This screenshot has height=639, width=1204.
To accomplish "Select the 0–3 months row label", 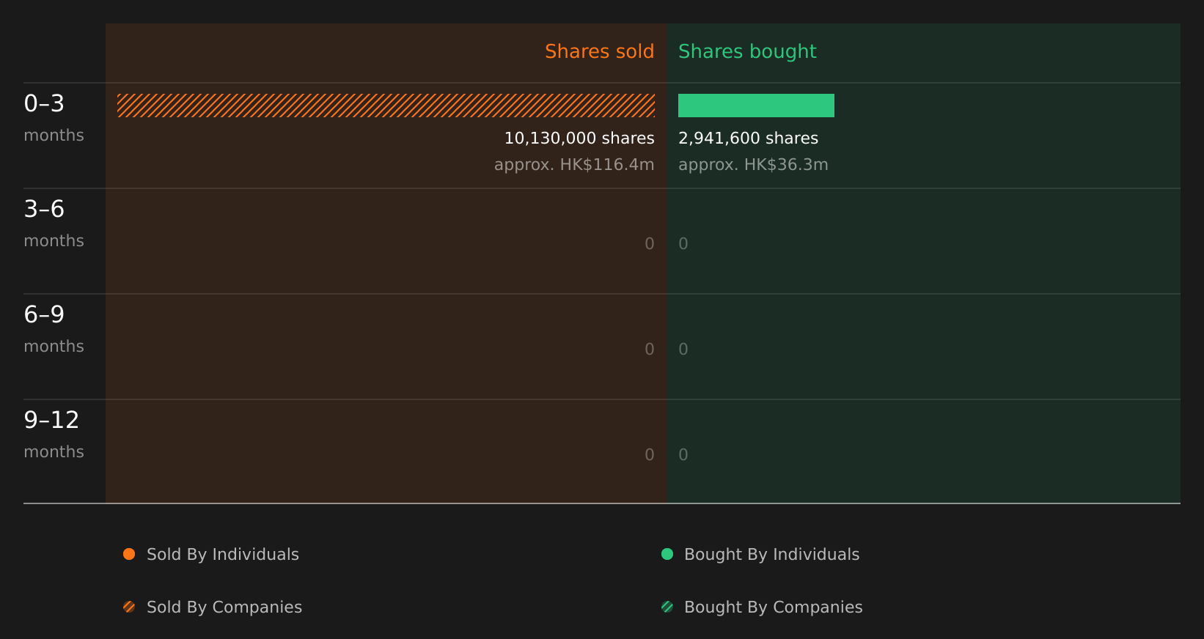I will (54, 118).
